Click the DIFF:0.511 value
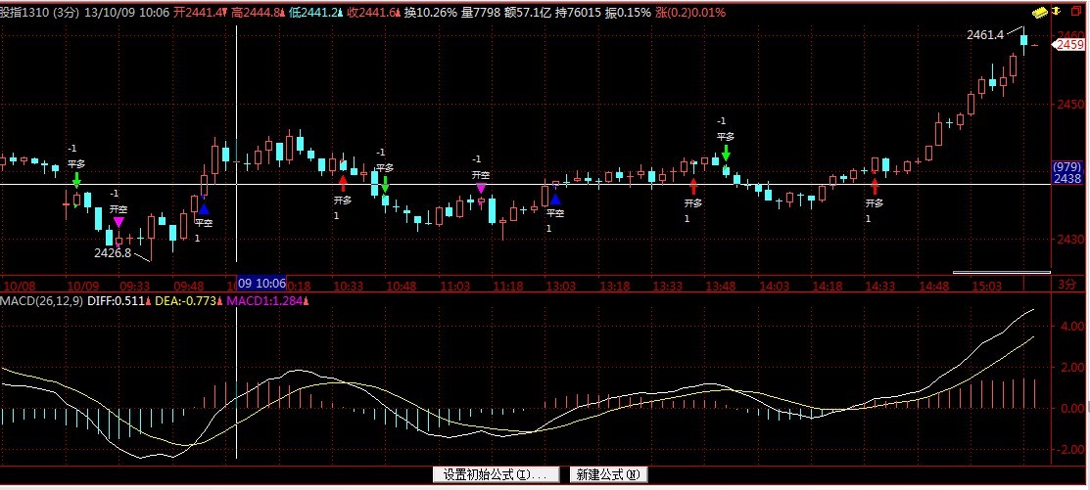1090x490 pixels. [118, 300]
